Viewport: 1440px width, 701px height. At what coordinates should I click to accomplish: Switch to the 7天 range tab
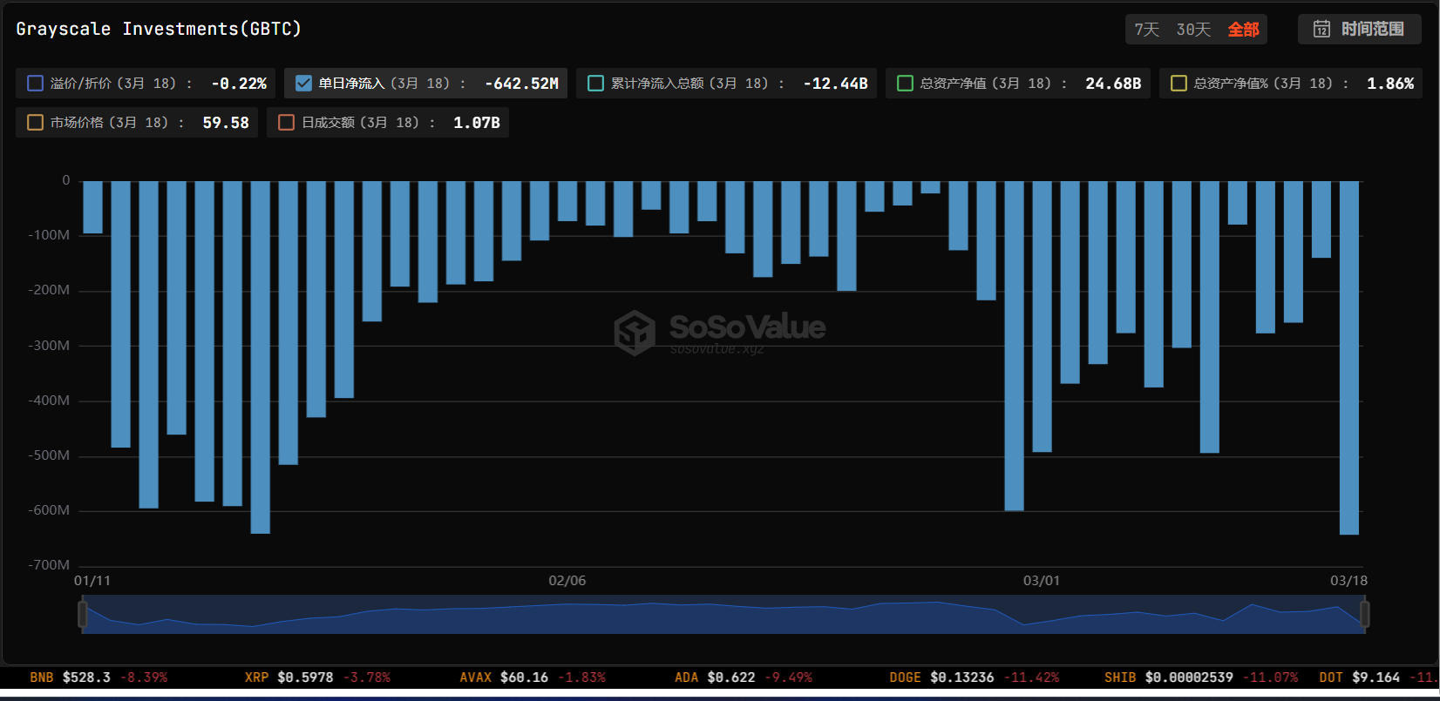click(1146, 30)
